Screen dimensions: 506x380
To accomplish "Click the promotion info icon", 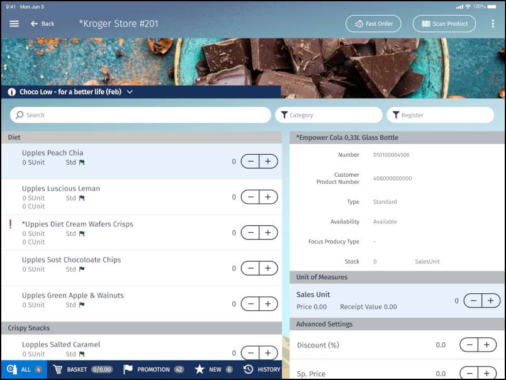I will click(x=11, y=92).
